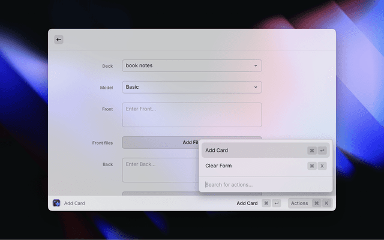Viewport: 384px width, 240px height.
Task: Open the Deck dropdown showing book notes
Action: tap(191, 65)
